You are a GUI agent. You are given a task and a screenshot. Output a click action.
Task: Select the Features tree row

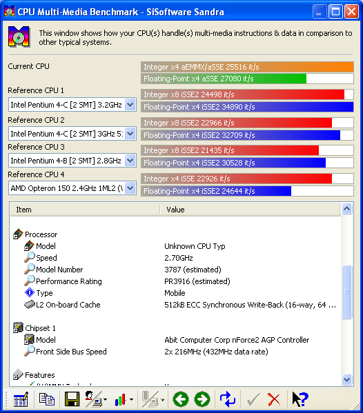pyautogui.click(x=34, y=375)
